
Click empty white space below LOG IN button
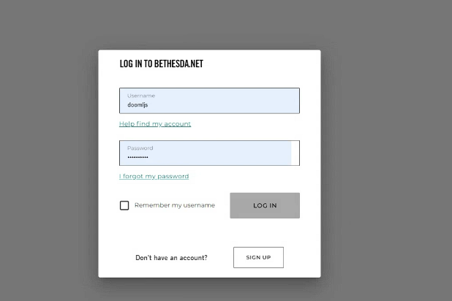[265, 232]
